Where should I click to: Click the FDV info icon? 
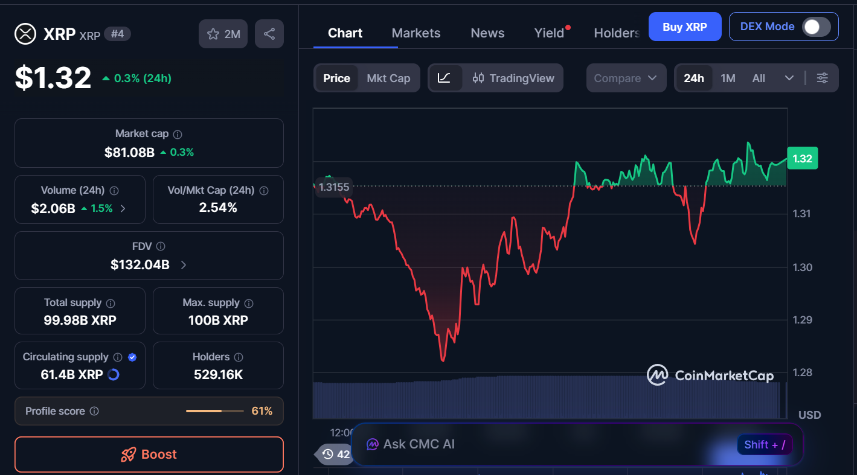point(161,246)
